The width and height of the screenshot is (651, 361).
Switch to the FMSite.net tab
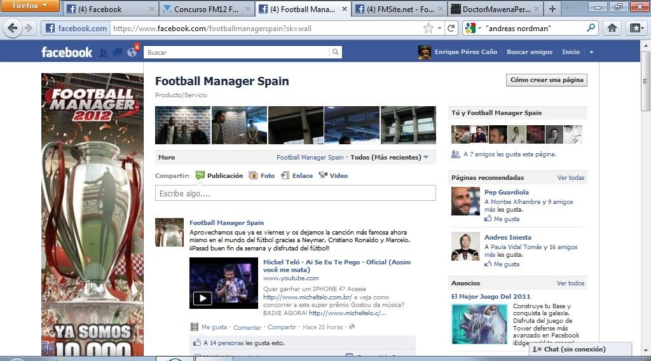pos(399,9)
